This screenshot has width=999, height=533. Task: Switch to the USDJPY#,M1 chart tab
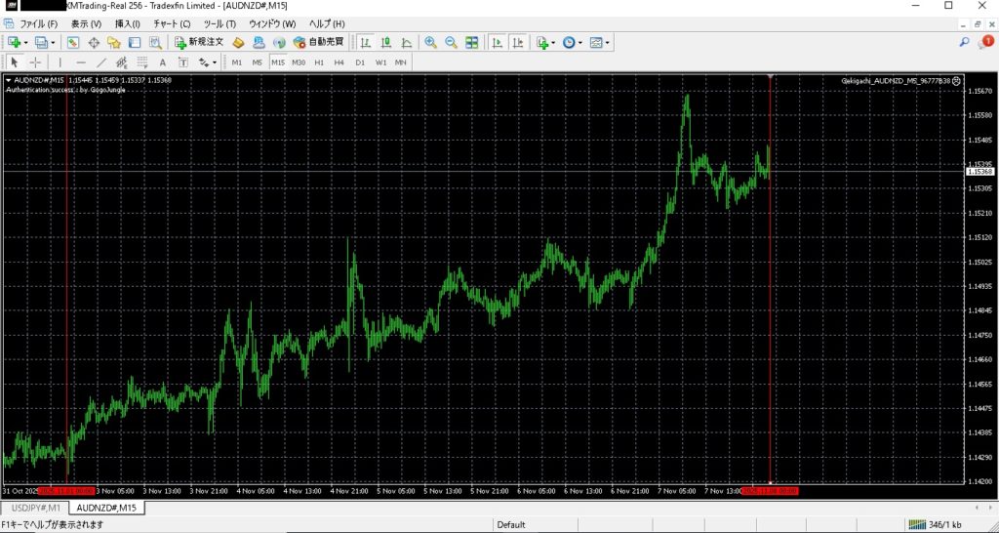pos(34,508)
